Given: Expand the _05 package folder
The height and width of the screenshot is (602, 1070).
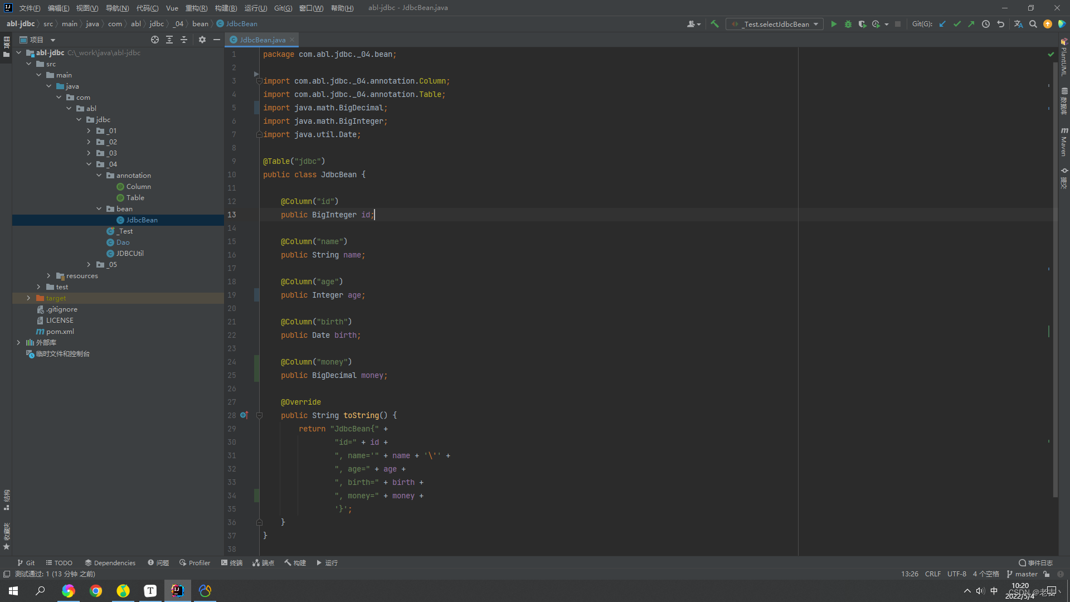Looking at the screenshot, I should pos(89,264).
